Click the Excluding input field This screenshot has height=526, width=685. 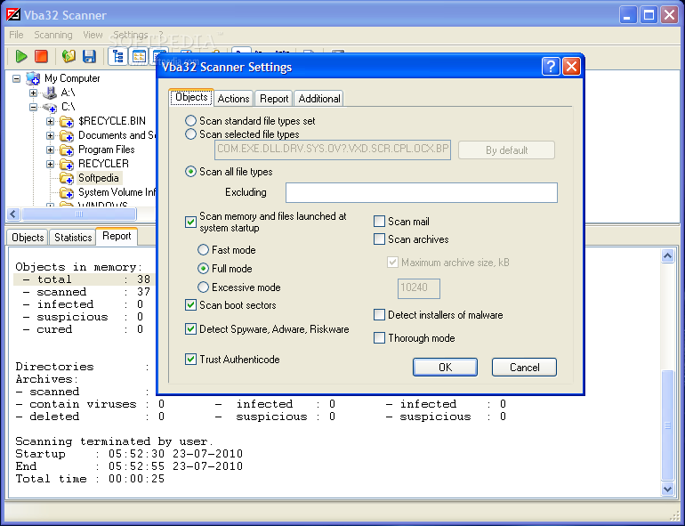pos(422,193)
